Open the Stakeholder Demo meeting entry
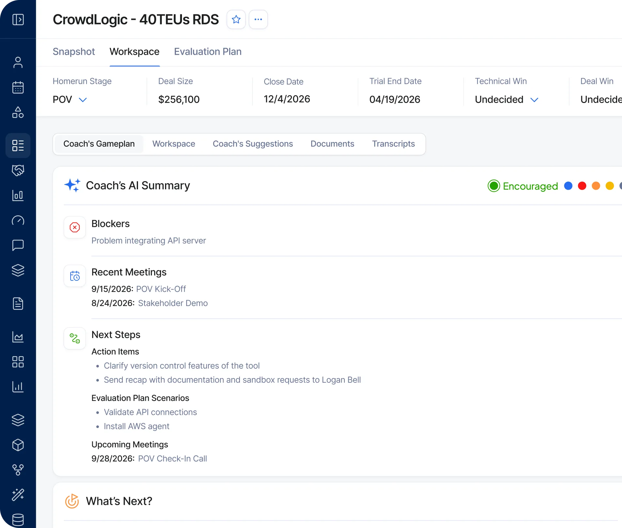Image resolution: width=622 pixels, height=528 pixels. point(173,303)
